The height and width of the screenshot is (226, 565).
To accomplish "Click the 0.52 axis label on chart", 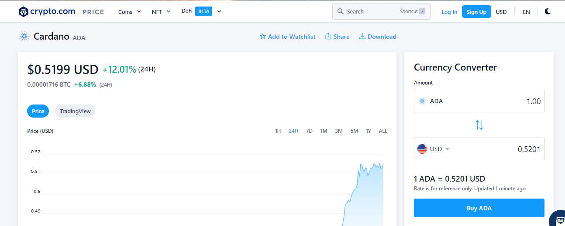I will pos(35,152).
